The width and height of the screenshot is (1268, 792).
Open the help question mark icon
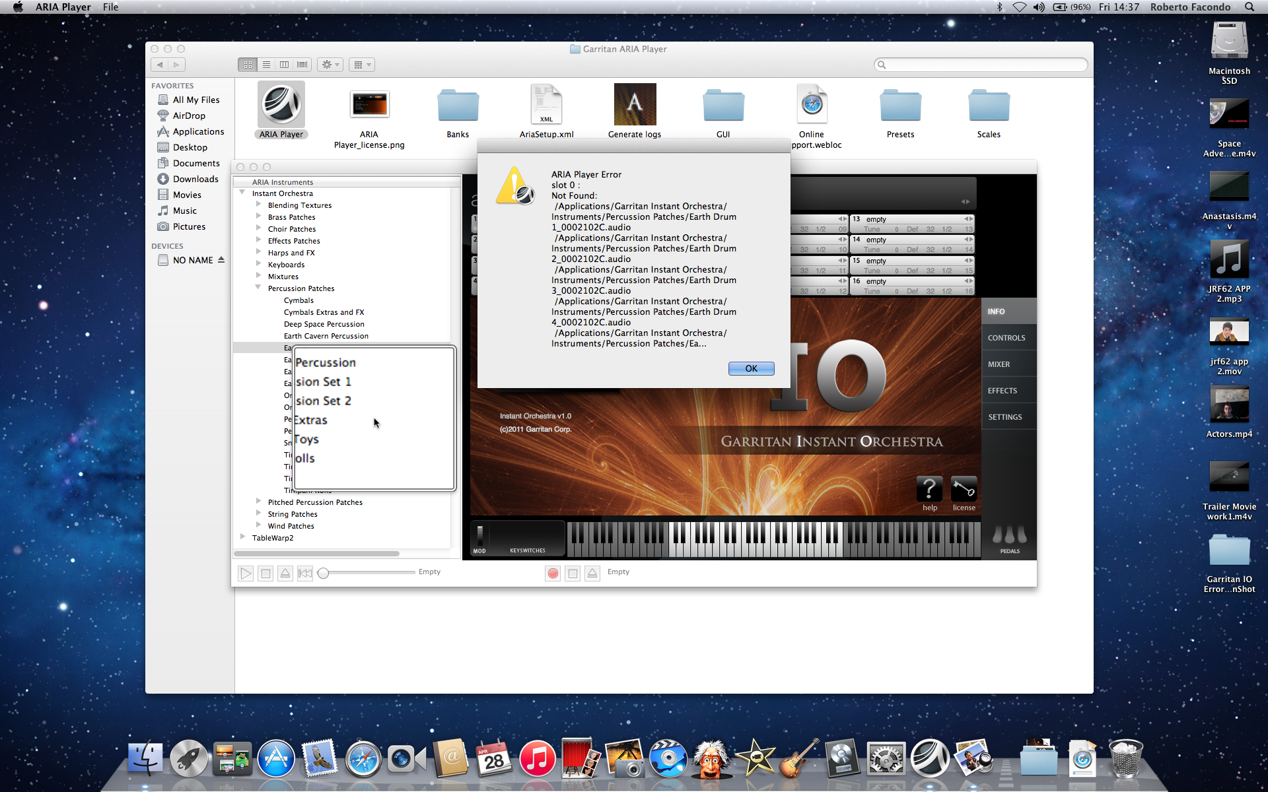[x=929, y=490]
